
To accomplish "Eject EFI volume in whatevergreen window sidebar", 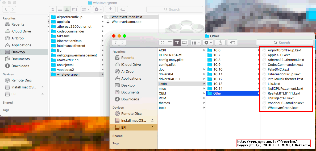I will click(x=43, y=94).
